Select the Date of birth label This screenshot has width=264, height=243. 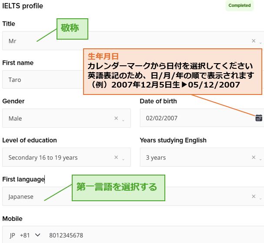coord(158,101)
